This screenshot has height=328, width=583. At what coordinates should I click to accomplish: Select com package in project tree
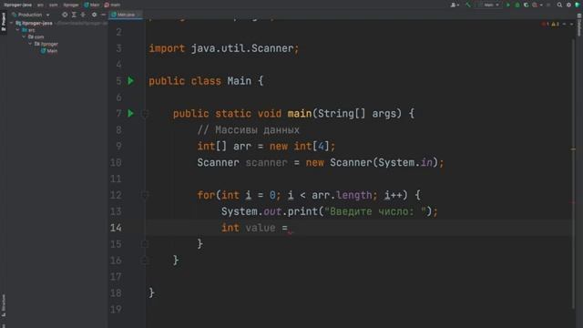36,36
